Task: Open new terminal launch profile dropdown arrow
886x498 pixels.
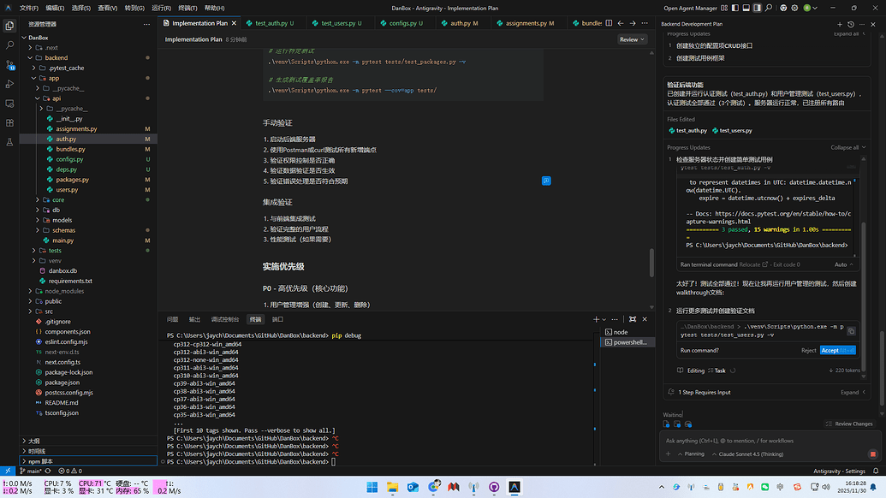Action: coord(604,319)
